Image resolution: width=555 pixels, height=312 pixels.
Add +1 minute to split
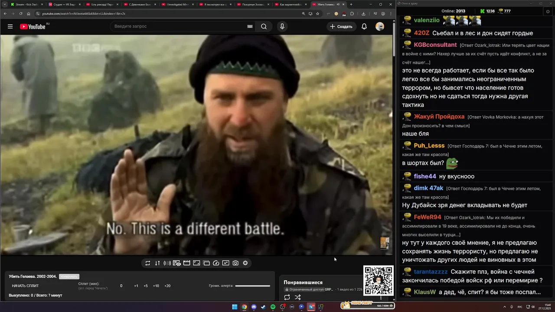[x=136, y=286]
